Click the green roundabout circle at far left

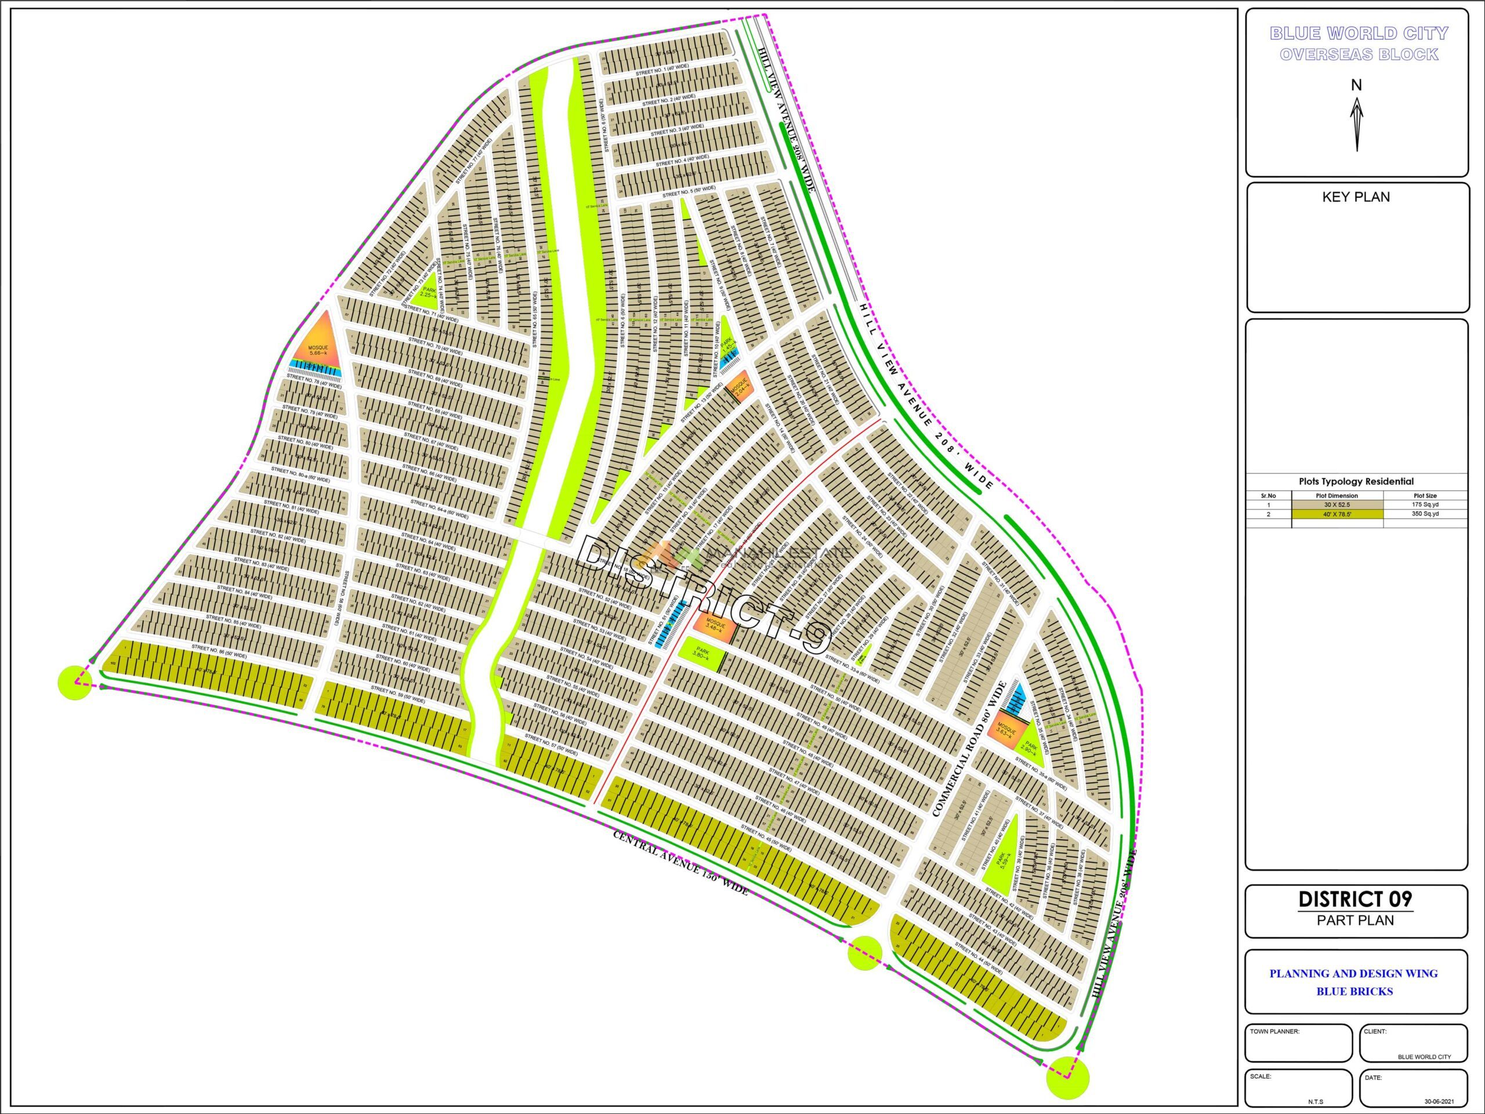(x=74, y=683)
